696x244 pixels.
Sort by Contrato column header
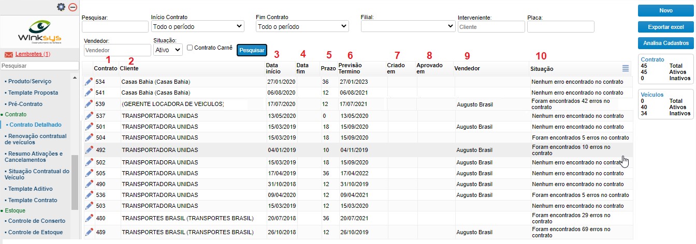click(106, 68)
